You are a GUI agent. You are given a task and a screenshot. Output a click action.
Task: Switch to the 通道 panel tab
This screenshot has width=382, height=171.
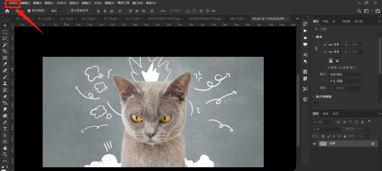(325, 113)
